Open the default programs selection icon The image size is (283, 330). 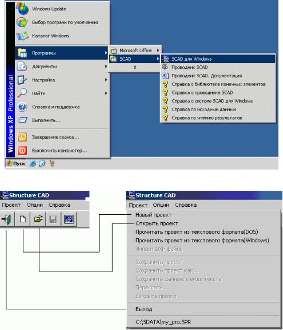click(x=22, y=22)
